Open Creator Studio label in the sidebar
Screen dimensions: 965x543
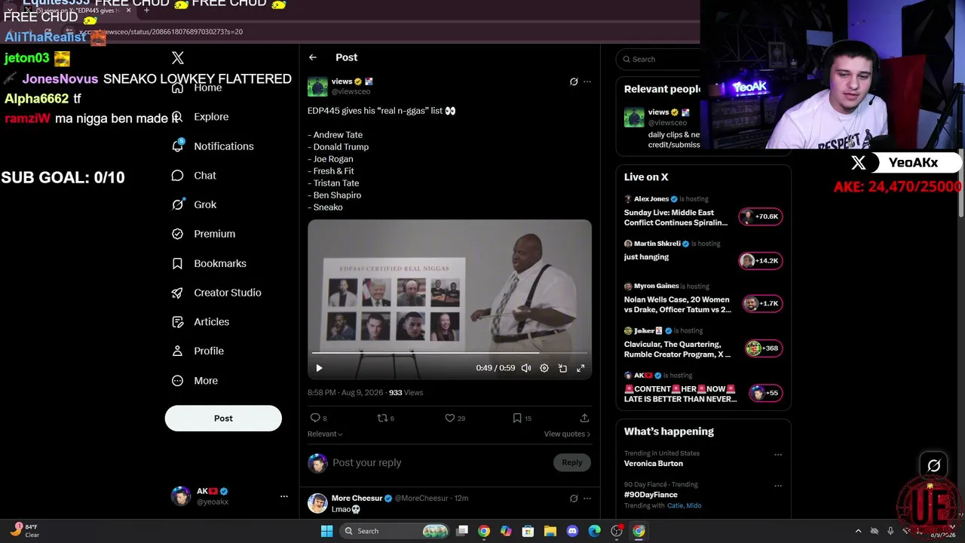click(228, 293)
